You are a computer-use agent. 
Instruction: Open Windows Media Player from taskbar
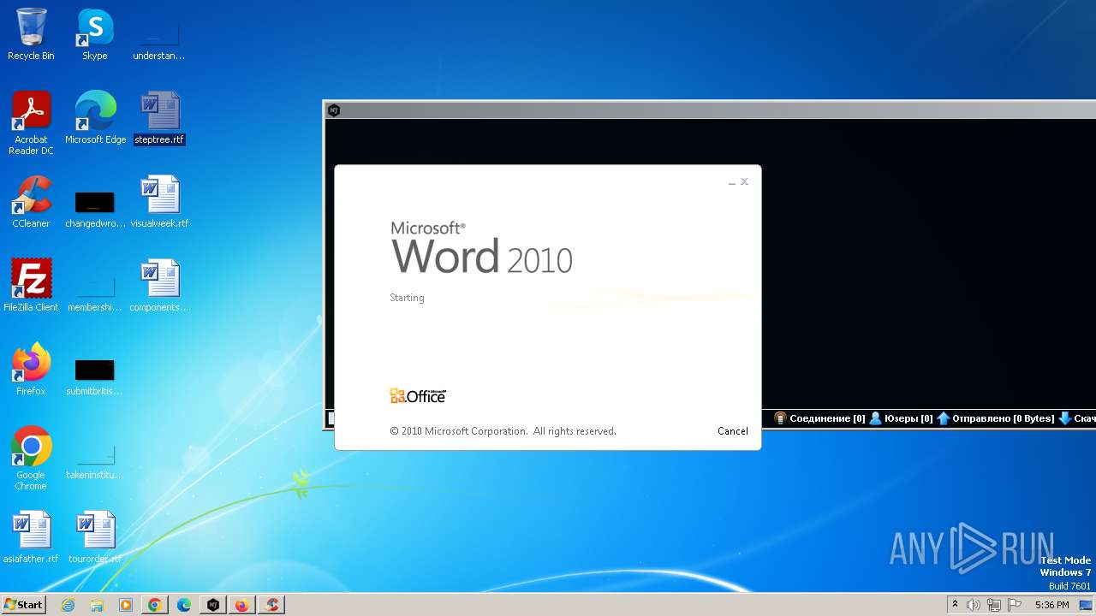point(126,605)
